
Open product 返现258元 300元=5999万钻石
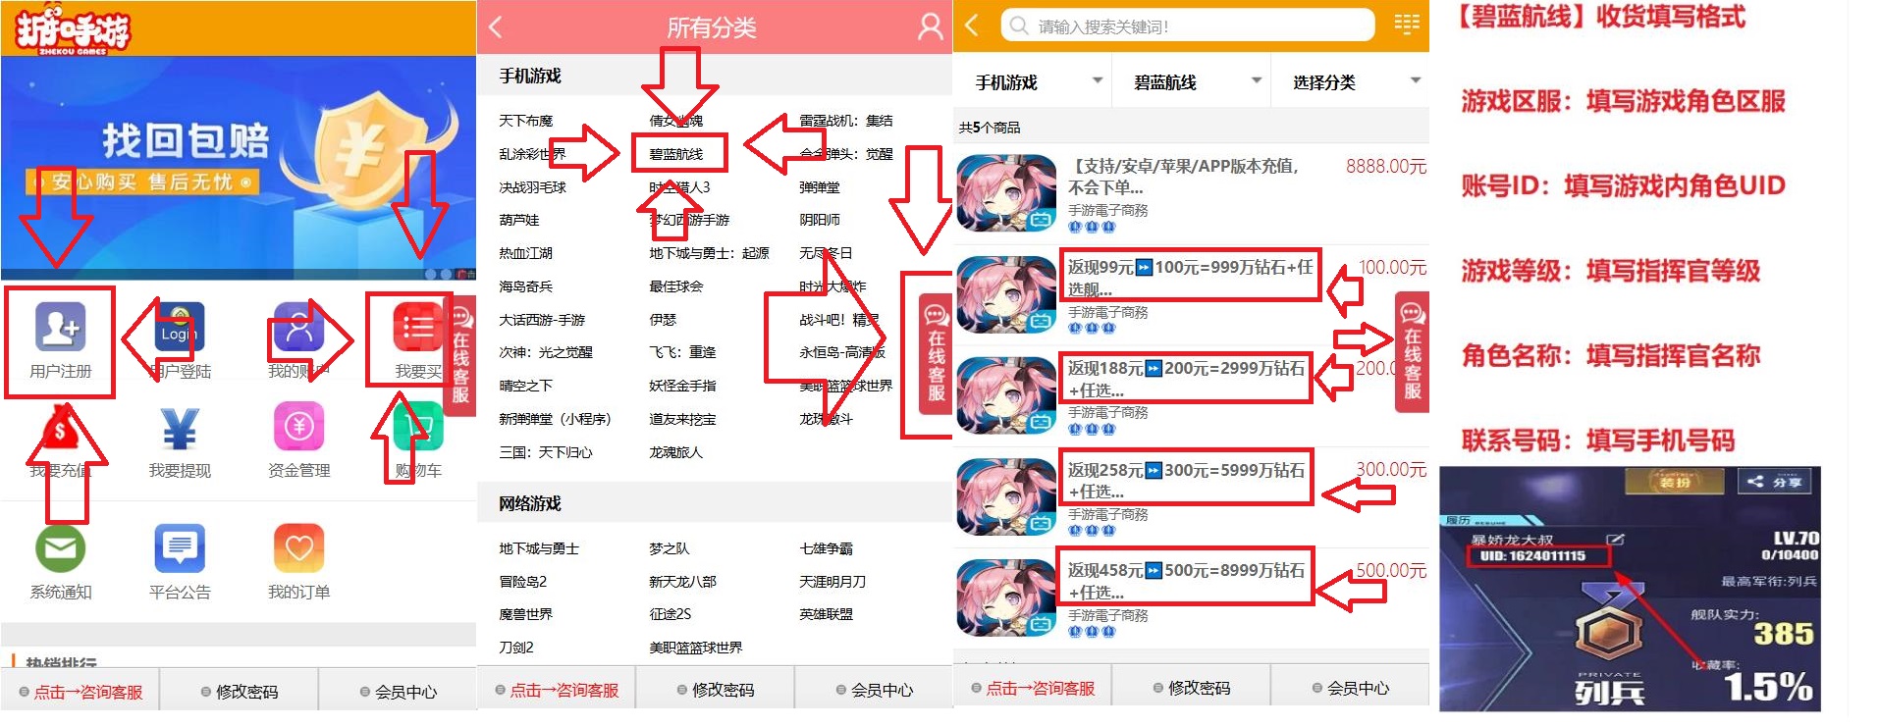[1187, 479]
